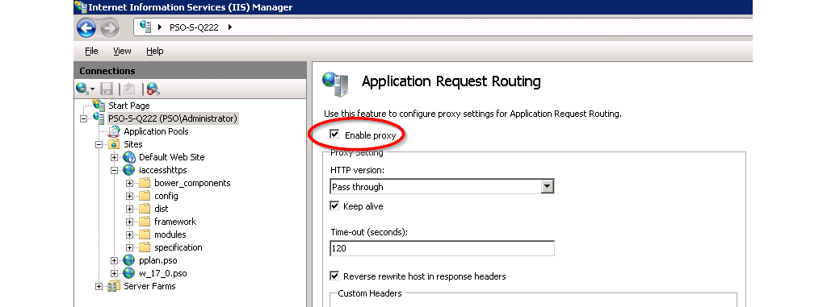Click the greyed Forward navigation arrow
827x307 pixels.
point(110,28)
